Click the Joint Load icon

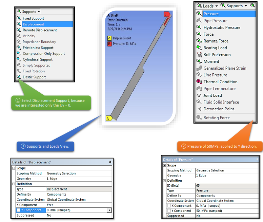point(199,95)
